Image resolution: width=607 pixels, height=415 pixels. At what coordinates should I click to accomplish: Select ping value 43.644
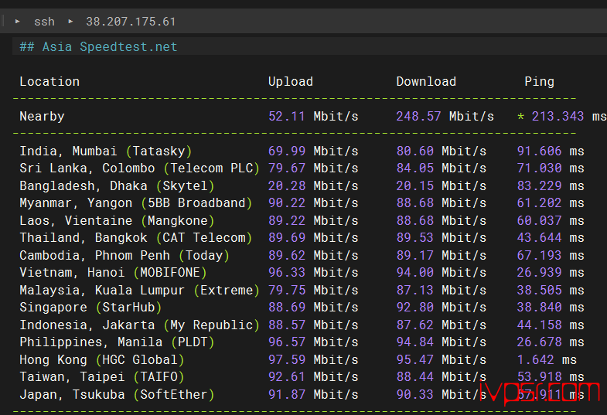click(539, 238)
